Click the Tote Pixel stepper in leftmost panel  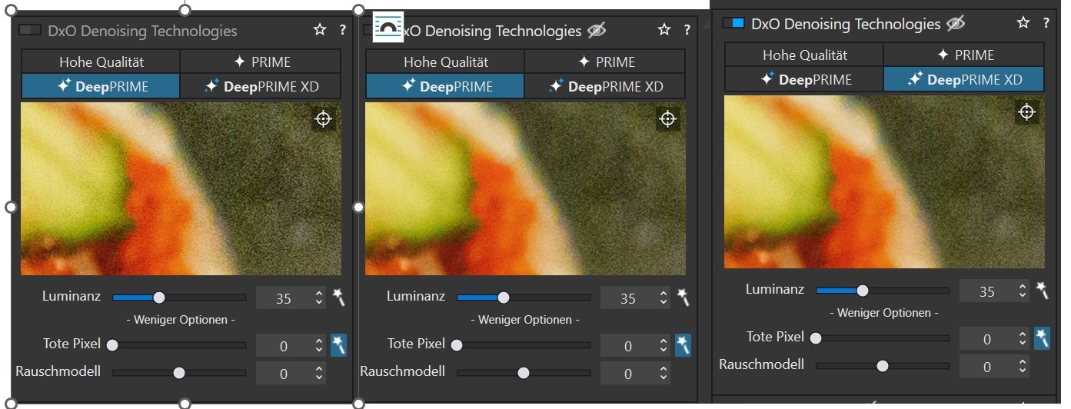point(319,346)
